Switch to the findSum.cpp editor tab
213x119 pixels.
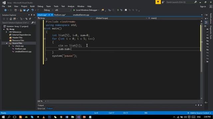tap(60, 15)
